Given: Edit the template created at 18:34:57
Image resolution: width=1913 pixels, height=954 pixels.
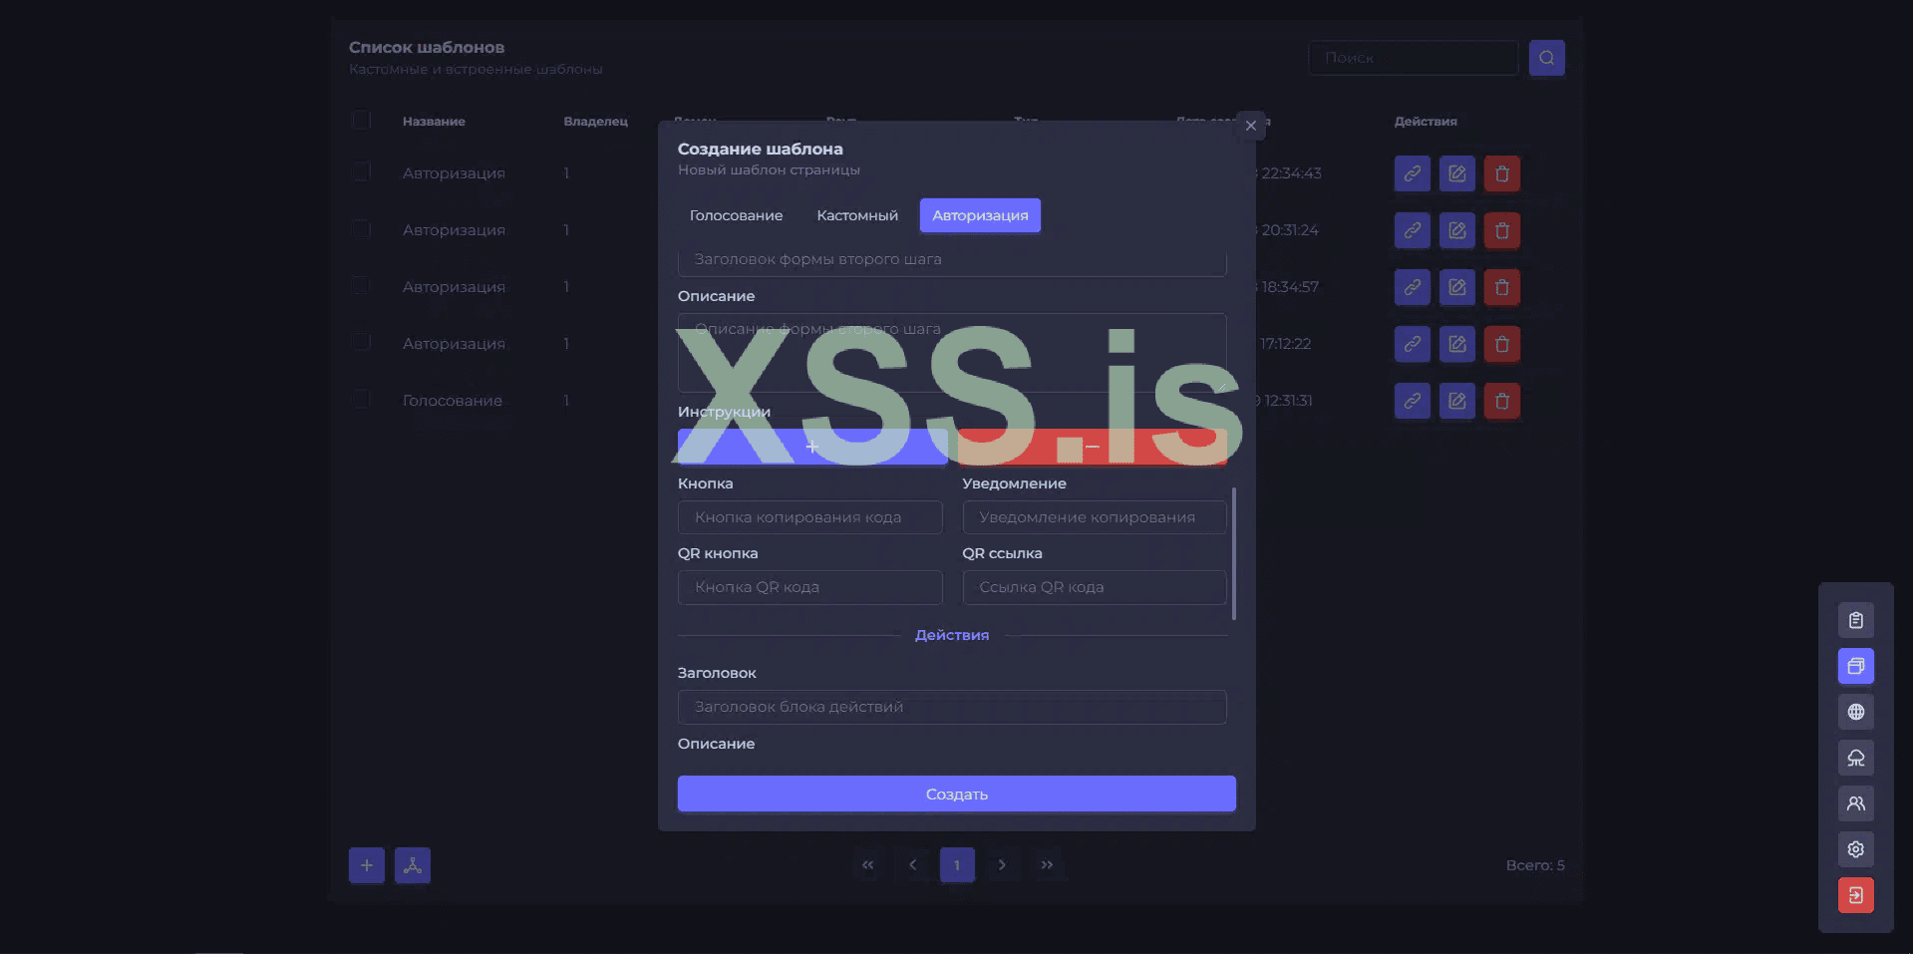Looking at the screenshot, I should (x=1456, y=287).
